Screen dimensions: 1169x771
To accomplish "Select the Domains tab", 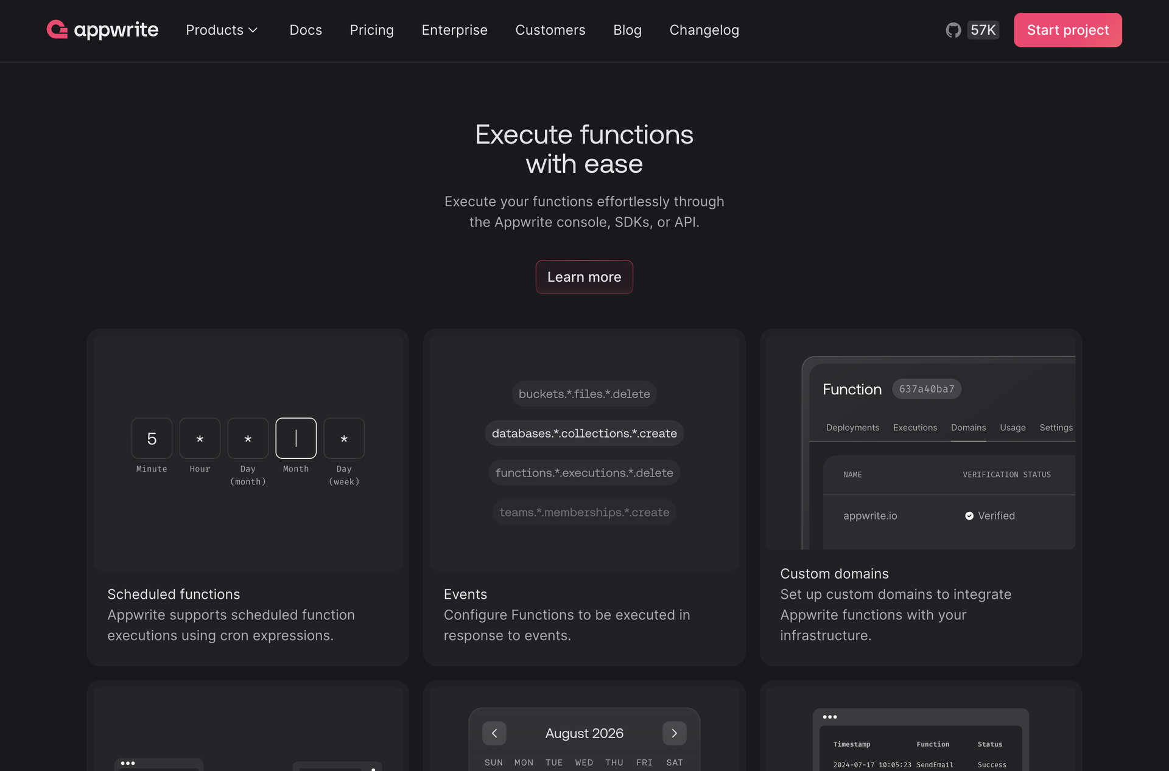I will [969, 428].
